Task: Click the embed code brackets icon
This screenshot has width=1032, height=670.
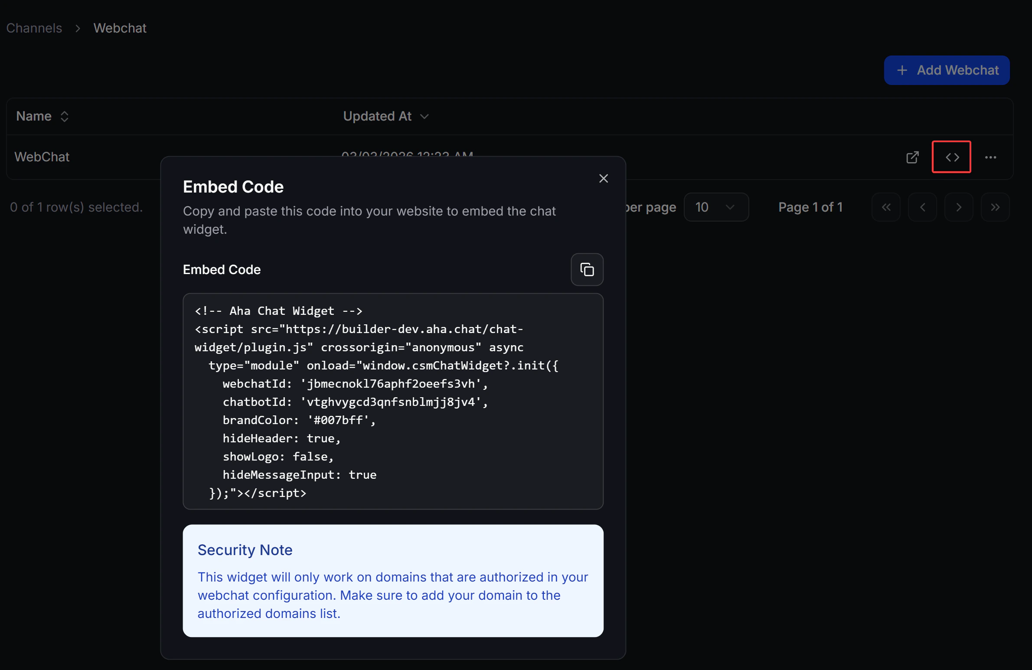Action: 952,157
